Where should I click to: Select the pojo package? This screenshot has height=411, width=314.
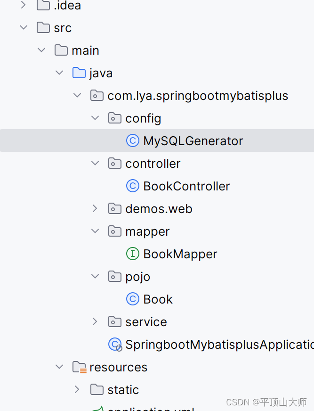pos(137,276)
